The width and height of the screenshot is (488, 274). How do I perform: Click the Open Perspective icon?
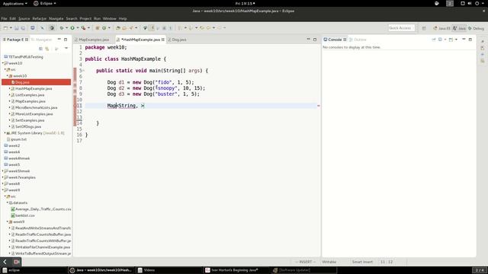point(424,28)
